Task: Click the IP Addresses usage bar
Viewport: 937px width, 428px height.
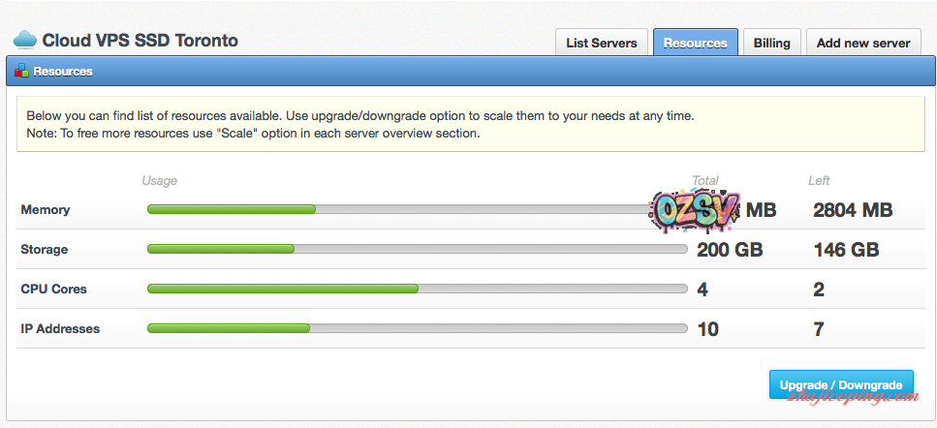Action: tap(417, 328)
